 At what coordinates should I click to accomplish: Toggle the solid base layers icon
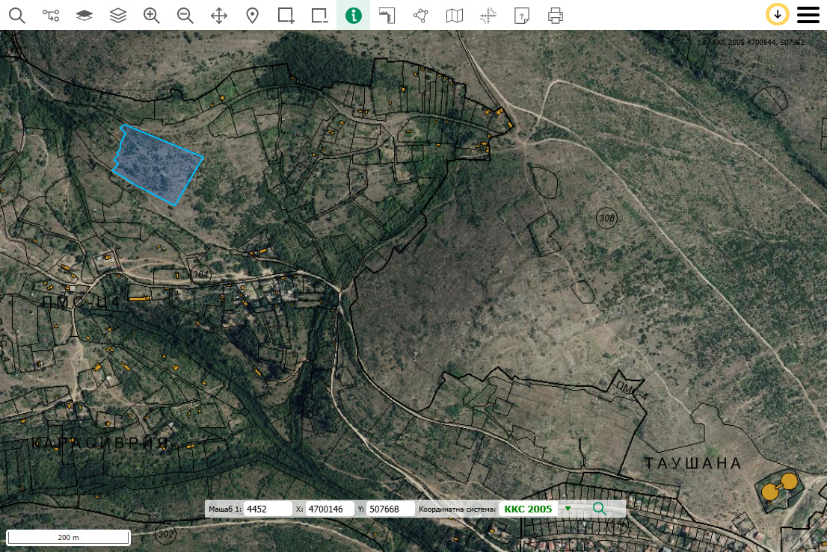tap(84, 15)
